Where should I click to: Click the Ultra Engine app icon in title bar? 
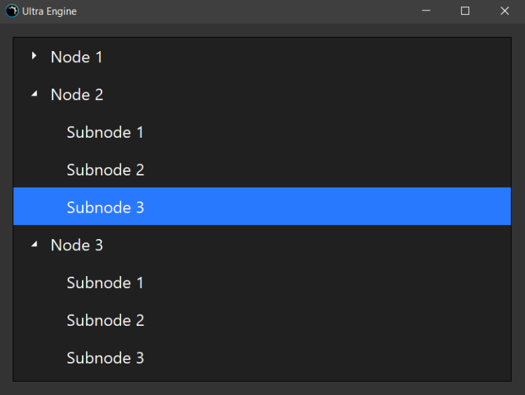pyautogui.click(x=11, y=11)
